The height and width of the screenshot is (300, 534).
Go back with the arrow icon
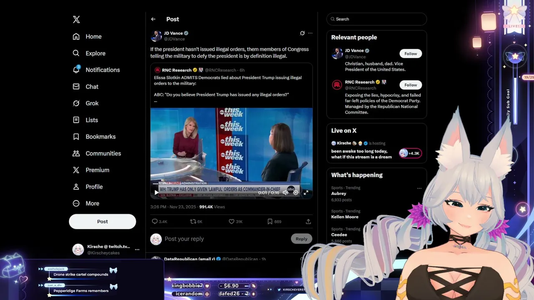[x=153, y=19]
